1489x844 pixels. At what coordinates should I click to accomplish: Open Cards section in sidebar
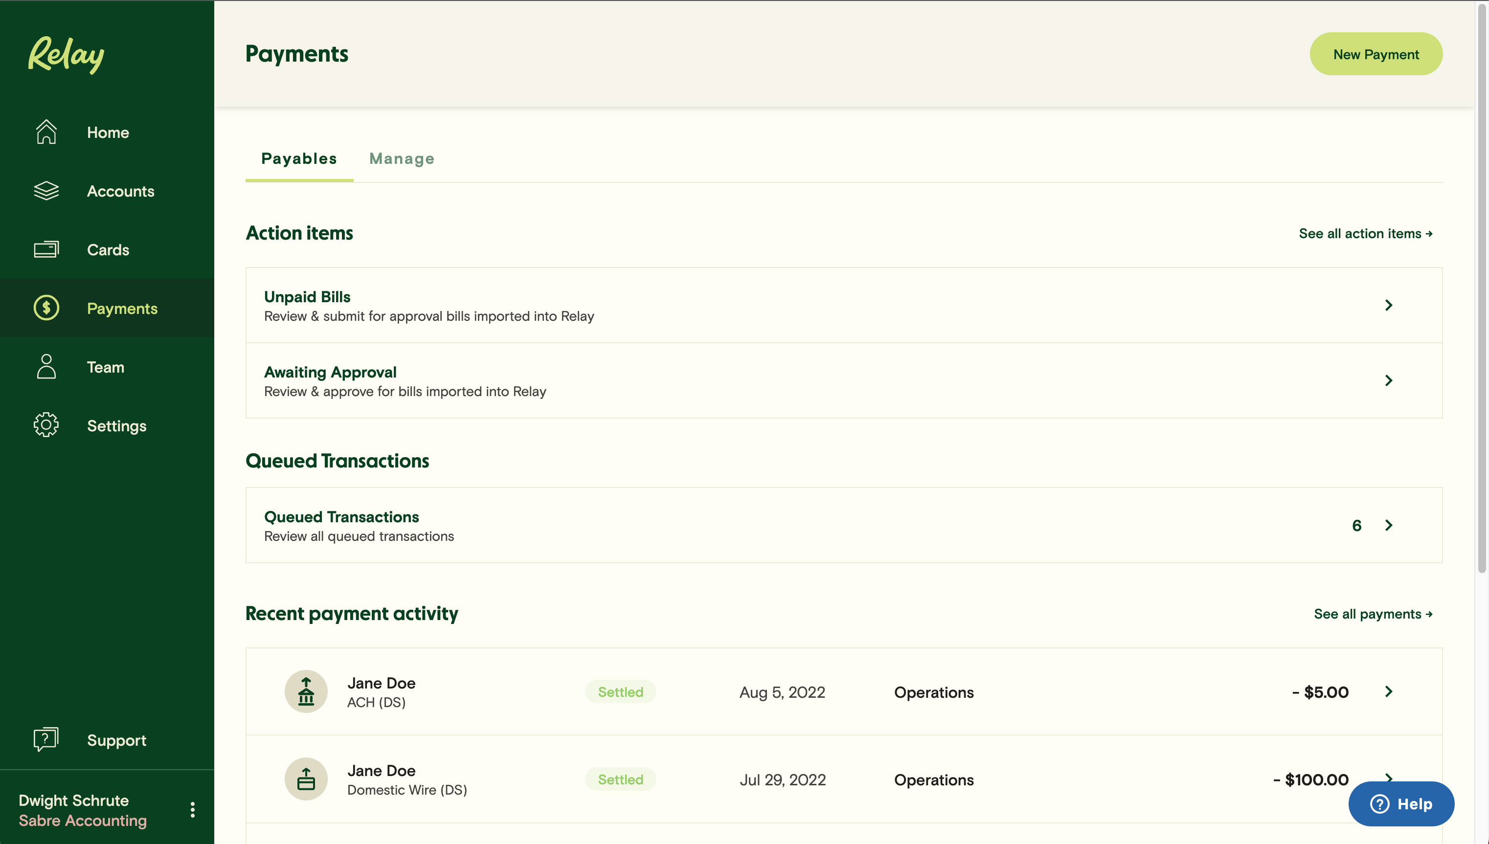pos(108,249)
